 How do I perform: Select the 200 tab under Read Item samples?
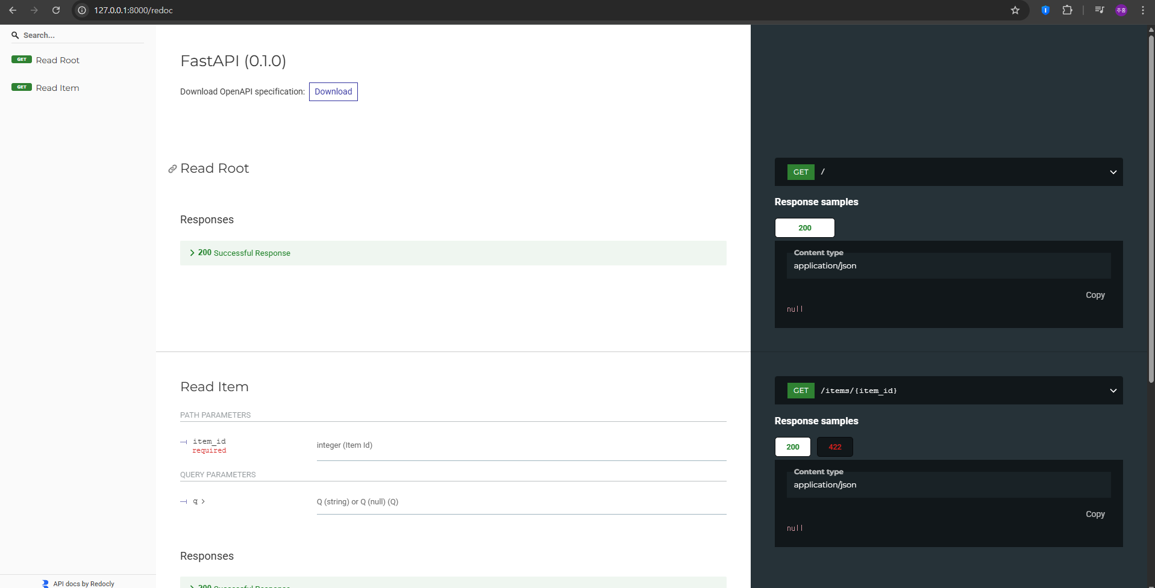pyautogui.click(x=793, y=447)
